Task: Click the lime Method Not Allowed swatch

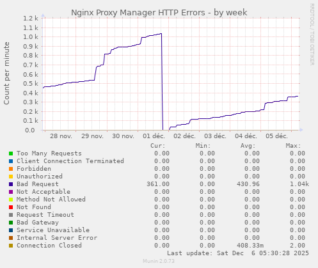Action: click(11, 200)
